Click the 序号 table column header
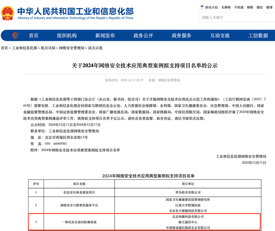275x231 pixels. point(36,184)
